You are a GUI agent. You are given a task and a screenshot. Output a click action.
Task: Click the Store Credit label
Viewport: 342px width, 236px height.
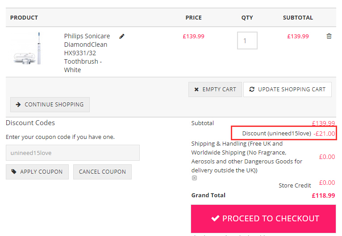[x=295, y=186]
